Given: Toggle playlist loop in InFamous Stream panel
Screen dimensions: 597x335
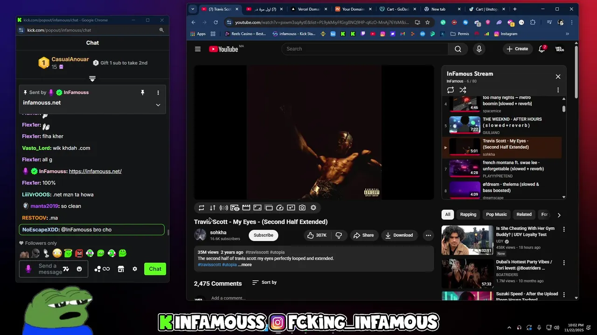Looking at the screenshot, I should (x=450, y=90).
